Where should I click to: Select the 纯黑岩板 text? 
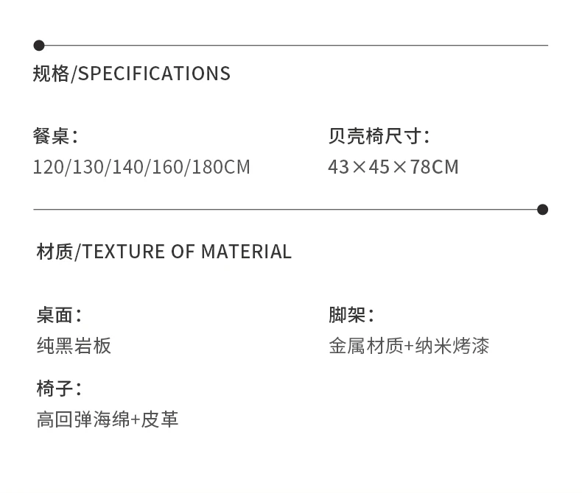pyautogui.click(x=74, y=346)
